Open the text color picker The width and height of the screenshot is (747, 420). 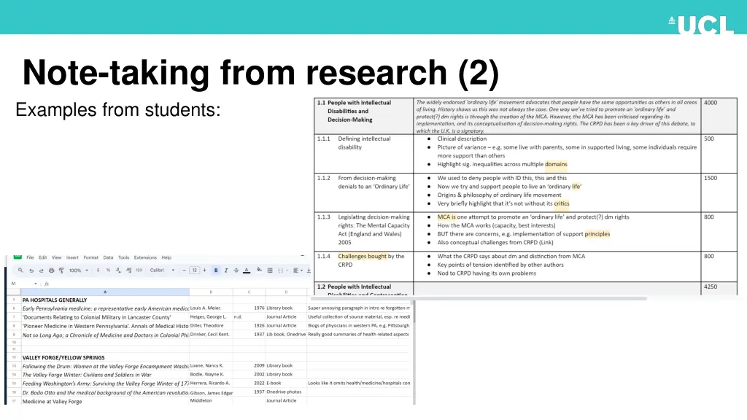click(247, 271)
